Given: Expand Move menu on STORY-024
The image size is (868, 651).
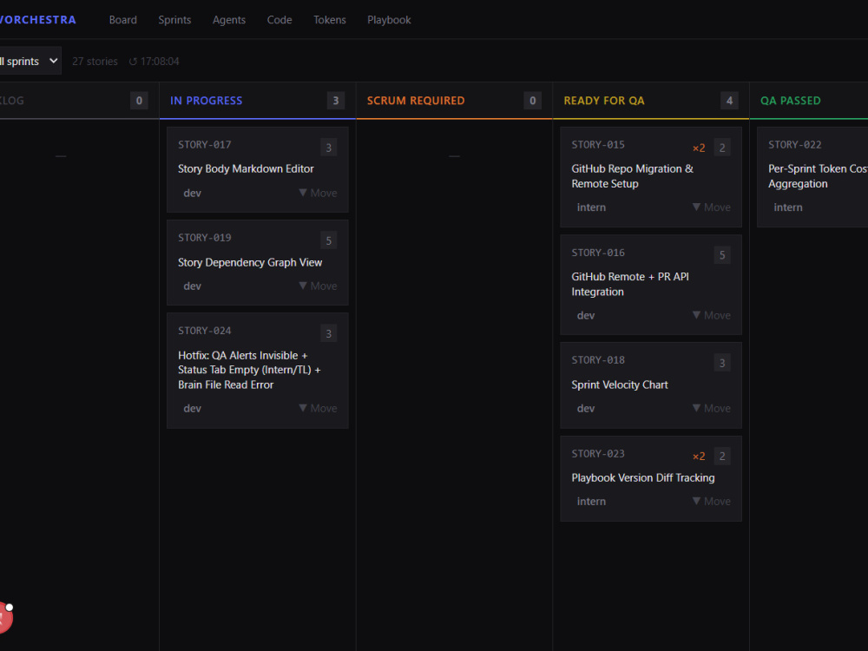Looking at the screenshot, I should click(318, 408).
